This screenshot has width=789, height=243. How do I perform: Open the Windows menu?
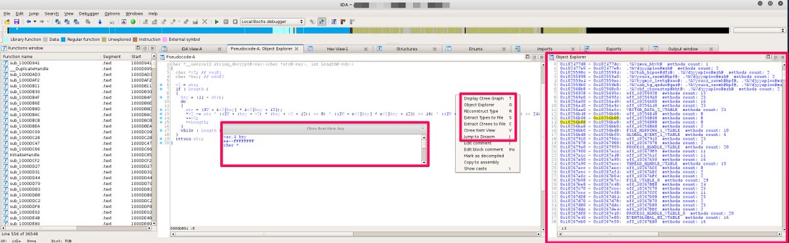[x=134, y=13]
